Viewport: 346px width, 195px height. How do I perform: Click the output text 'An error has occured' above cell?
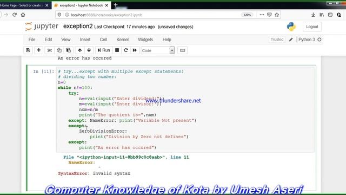pyautogui.click(x=84, y=58)
